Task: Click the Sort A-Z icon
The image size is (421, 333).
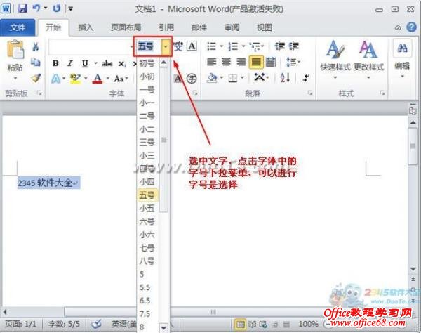Action: point(285,78)
